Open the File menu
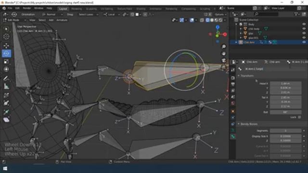 (10, 8)
